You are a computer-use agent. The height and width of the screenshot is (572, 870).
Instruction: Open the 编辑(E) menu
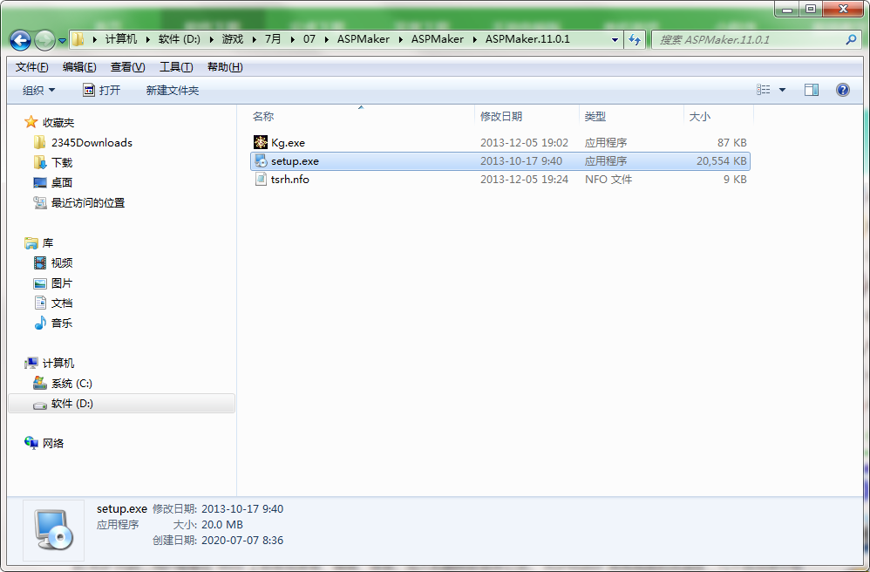tap(79, 67)
